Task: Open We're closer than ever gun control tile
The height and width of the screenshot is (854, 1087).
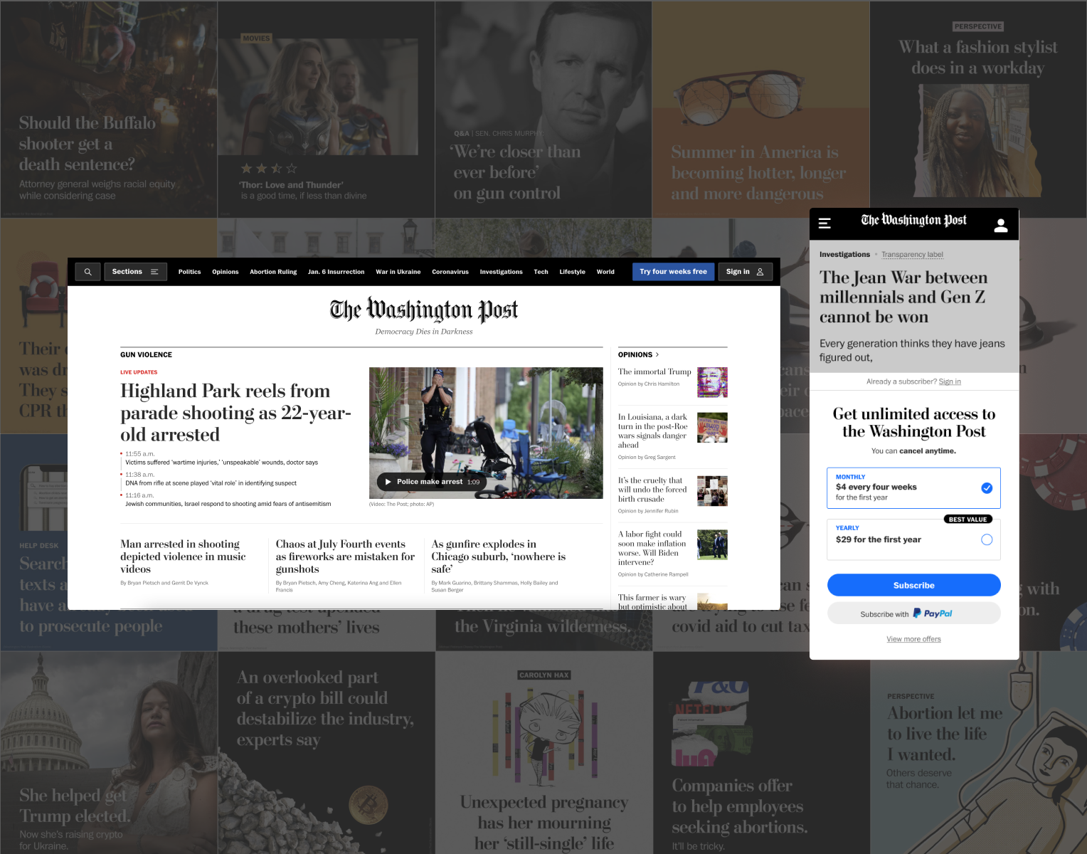Action: pyautogui.click(x=543, y=110)
